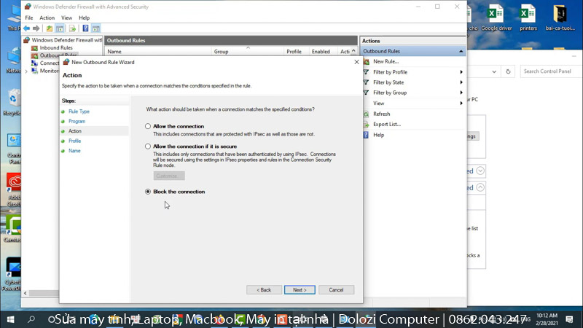
Task: Click the Export List icon in Actions pane
Action: click(x=367, y=125)
